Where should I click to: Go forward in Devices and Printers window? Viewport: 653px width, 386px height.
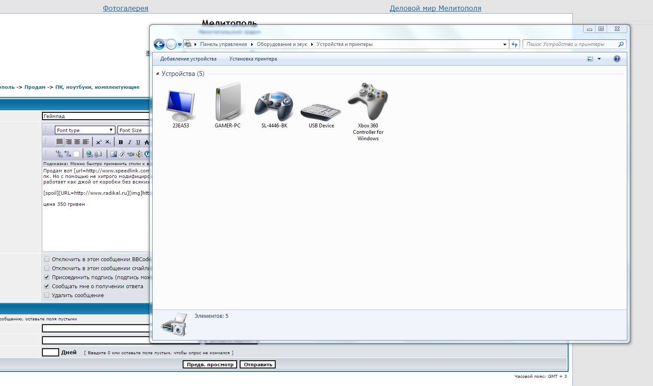tap(171, 44)
